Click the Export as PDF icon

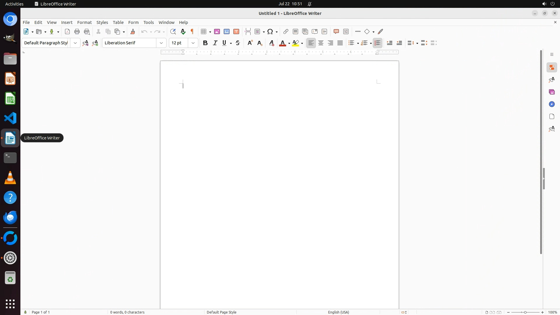pos(67,32)
